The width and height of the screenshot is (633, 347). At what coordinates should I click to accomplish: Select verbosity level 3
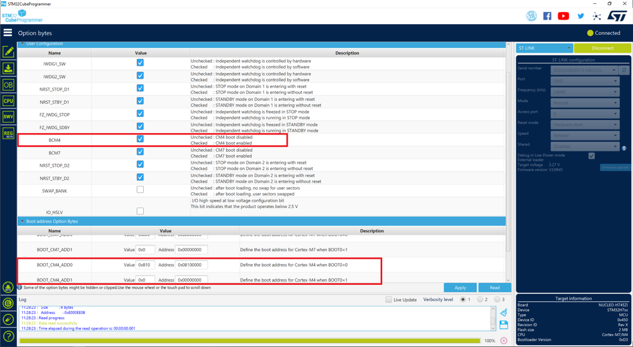point(497,299)
